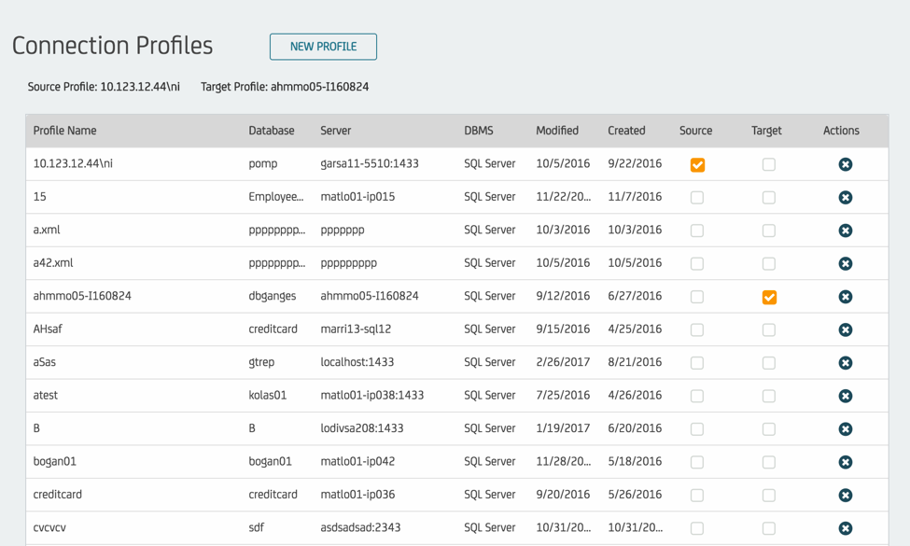Remove the a42.xml profile
910x546 pixels.
tap(845, 264)
